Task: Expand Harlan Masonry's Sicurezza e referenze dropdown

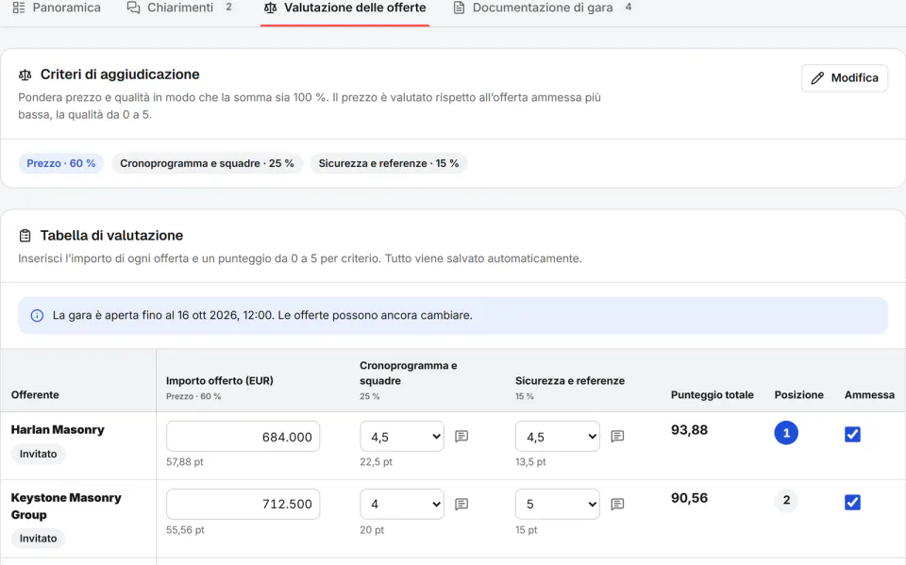Action: point(558,436)
